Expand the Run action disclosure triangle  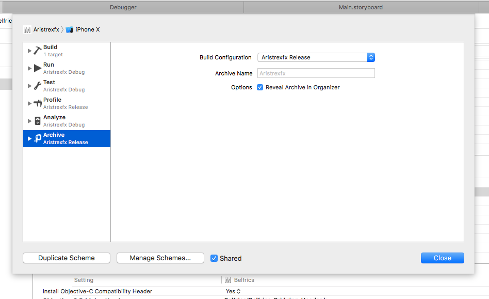(29, 68)
